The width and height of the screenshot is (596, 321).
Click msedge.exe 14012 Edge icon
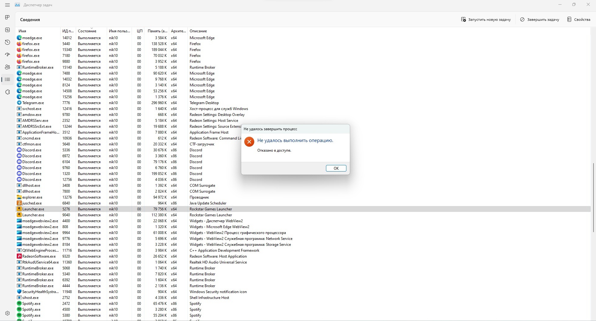[19, 38]
